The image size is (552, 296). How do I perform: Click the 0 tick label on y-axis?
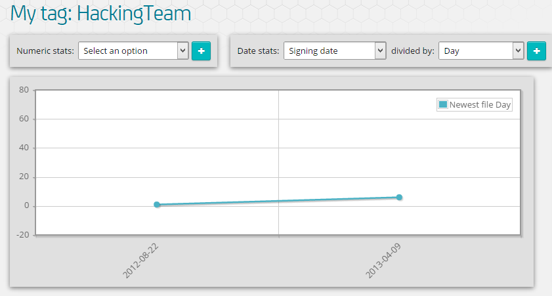26,206
